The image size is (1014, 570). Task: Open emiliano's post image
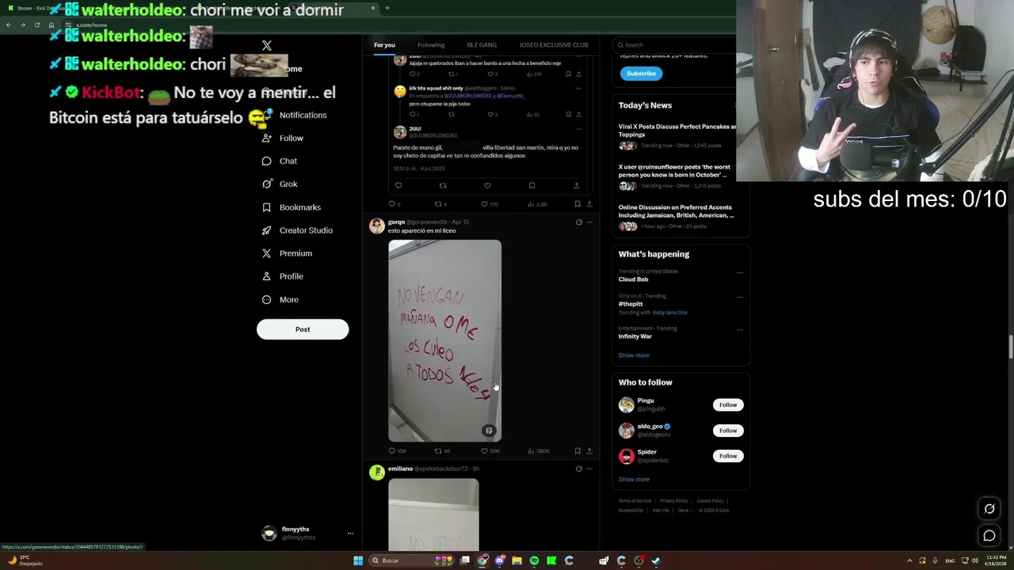coord(433,514)
